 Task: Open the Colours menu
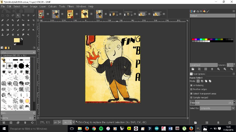pyautogui.click(x=52, y=7)
